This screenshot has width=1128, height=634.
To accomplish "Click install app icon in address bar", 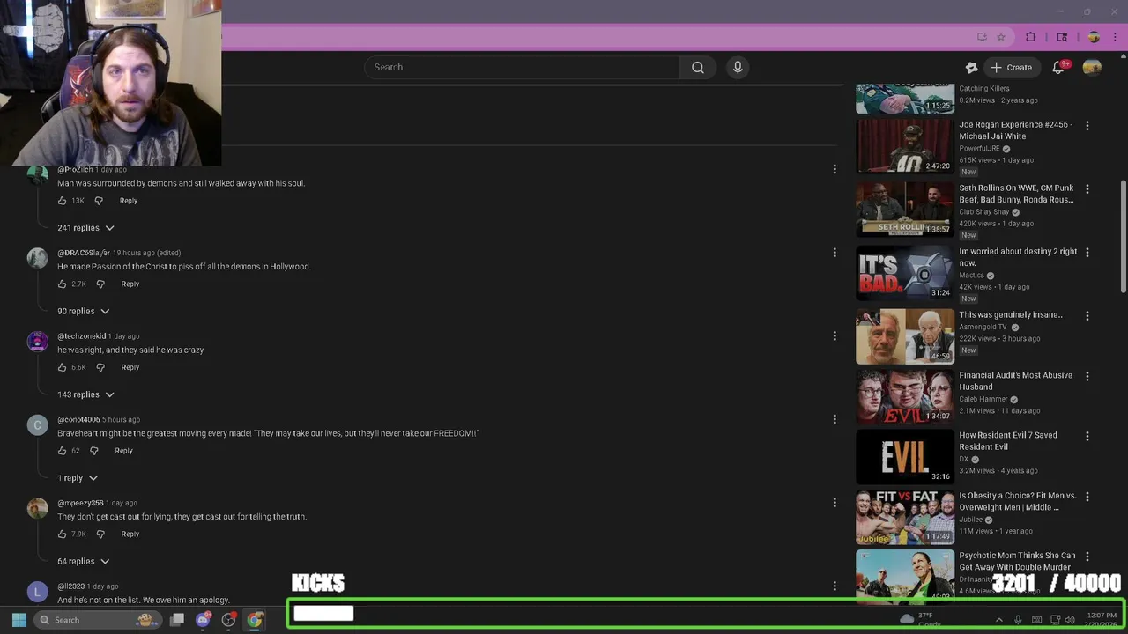I will click(982, 37).
